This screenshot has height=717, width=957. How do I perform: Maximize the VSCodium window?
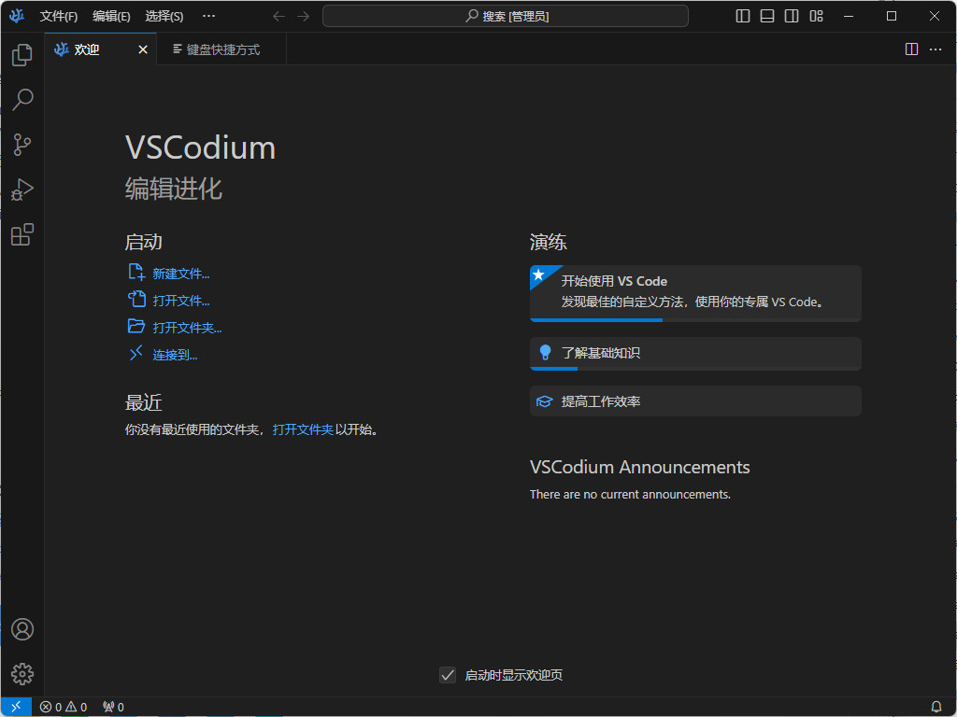tap(891, 17)
